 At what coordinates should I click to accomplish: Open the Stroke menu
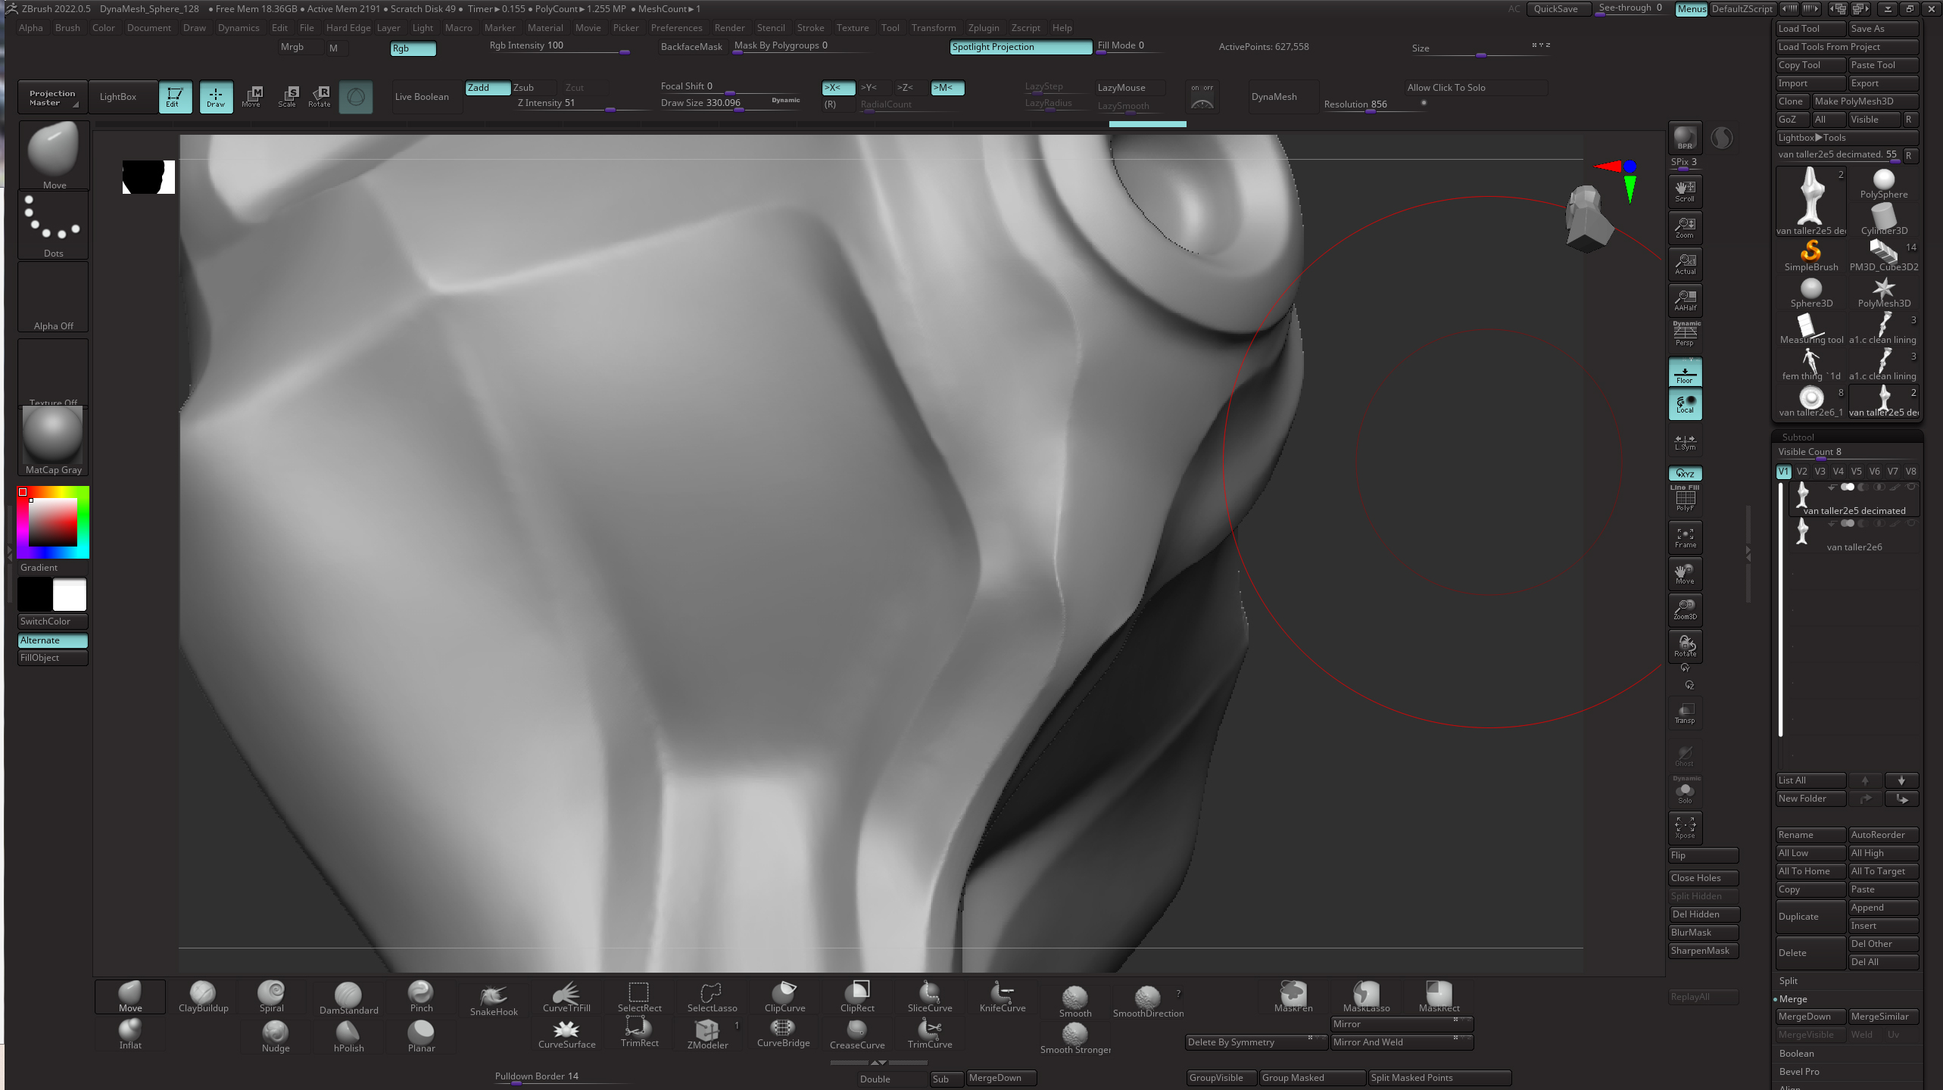(810, 28)
